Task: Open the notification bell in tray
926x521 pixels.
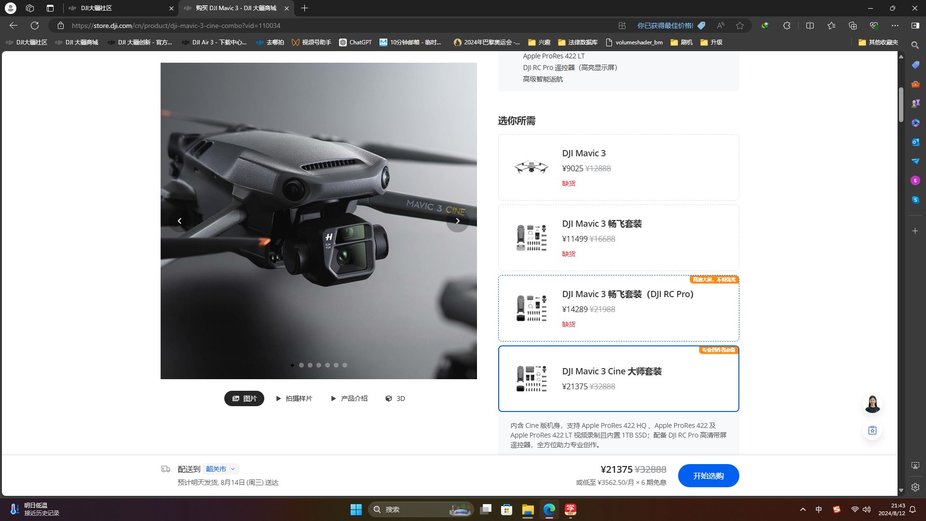Action: [912, 509]
